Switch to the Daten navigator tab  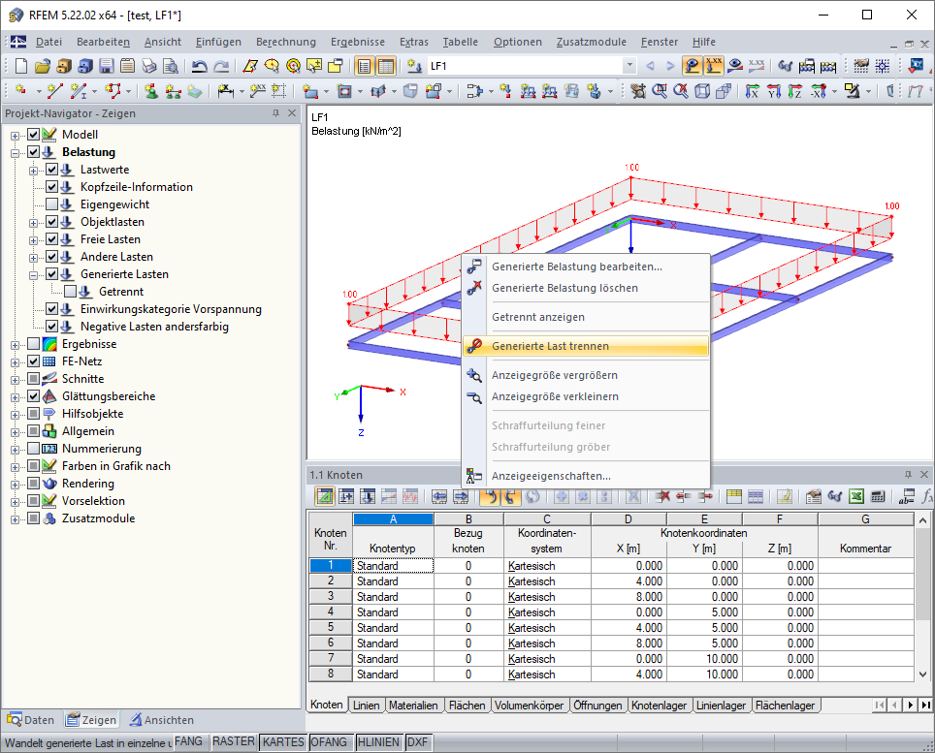tap(31, 720)
